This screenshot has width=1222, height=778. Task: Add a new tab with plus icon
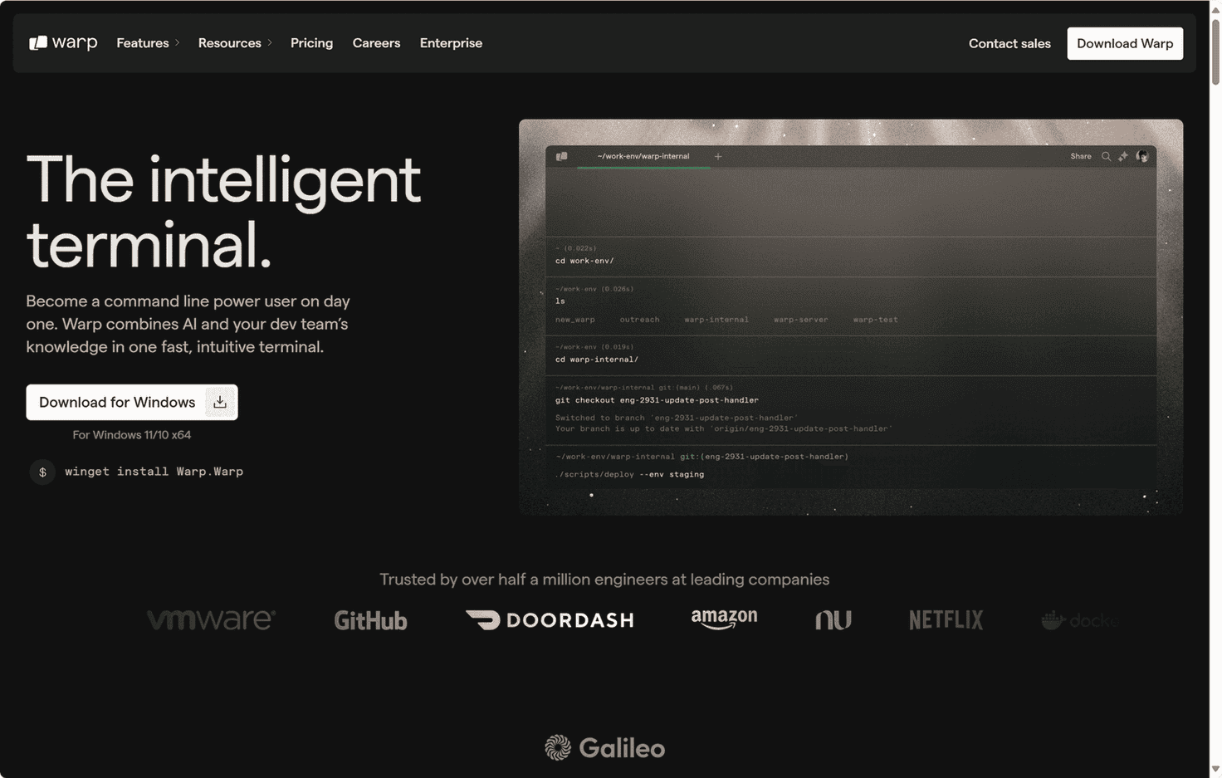718,156
